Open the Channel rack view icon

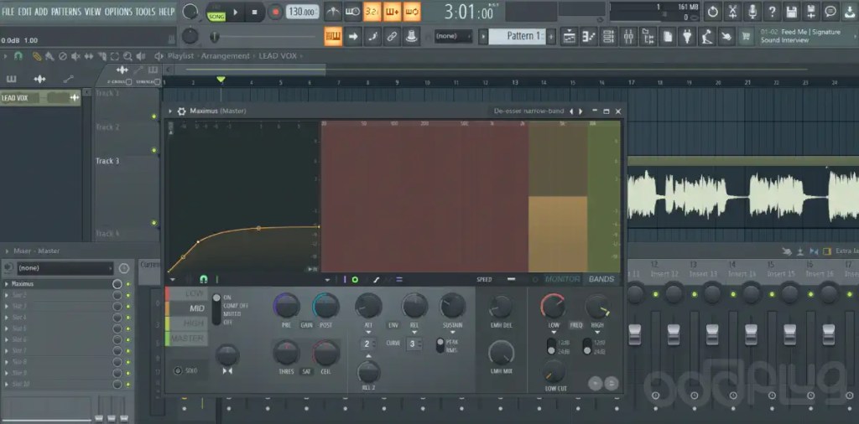click(608, 37)
